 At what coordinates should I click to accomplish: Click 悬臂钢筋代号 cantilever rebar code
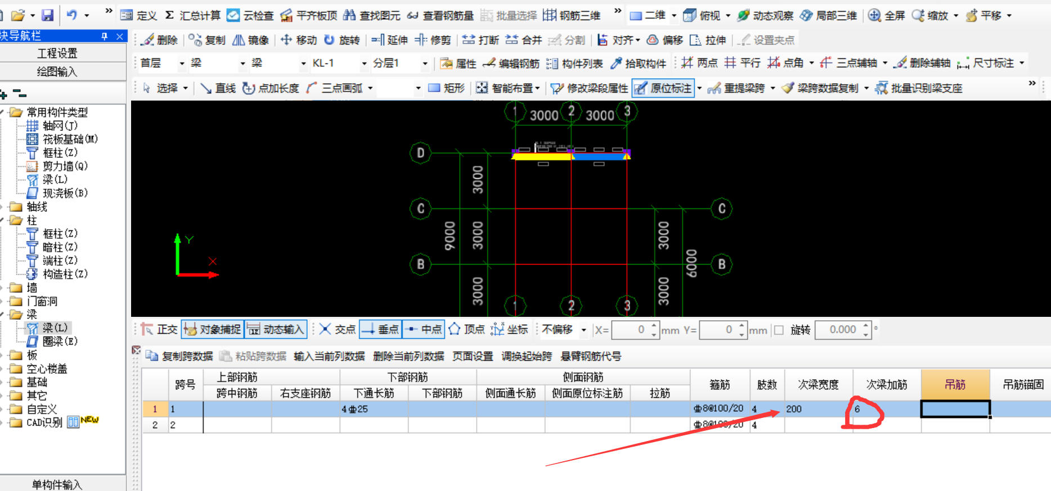point(591,356)
